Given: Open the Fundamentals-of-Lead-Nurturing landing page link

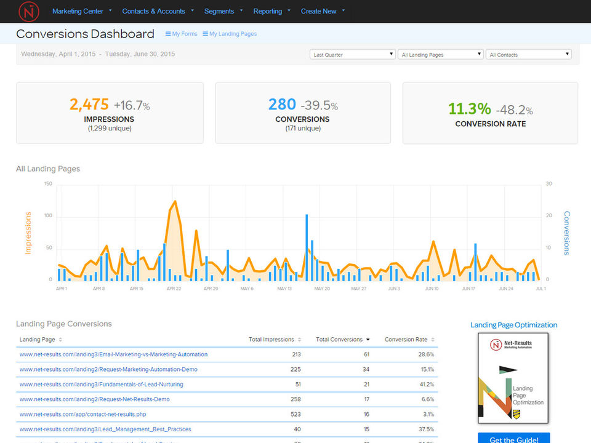Looking at the screenshot, I should (x=101, y=385).
